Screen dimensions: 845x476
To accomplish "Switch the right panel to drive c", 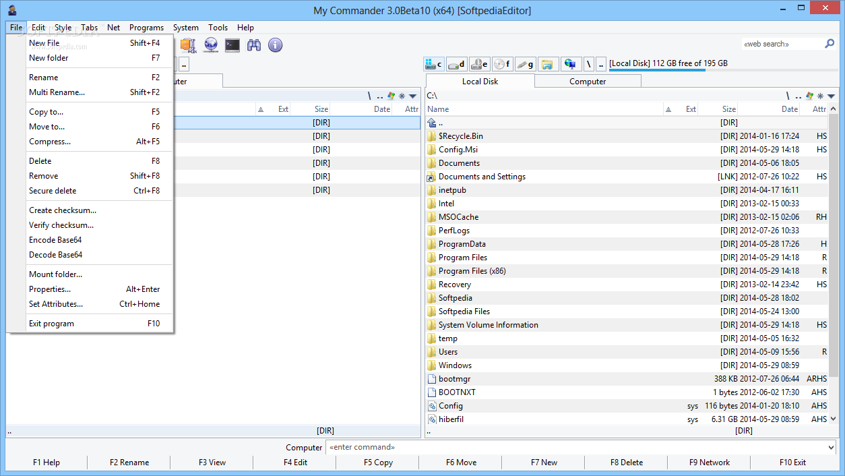I will coord(434,64).
